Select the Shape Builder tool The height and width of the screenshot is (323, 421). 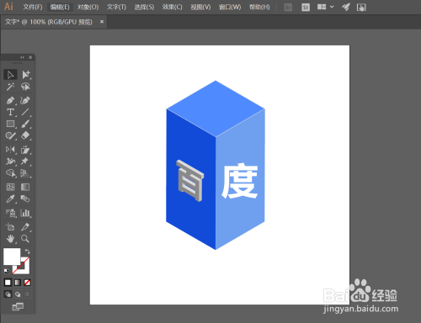point(10,173)
